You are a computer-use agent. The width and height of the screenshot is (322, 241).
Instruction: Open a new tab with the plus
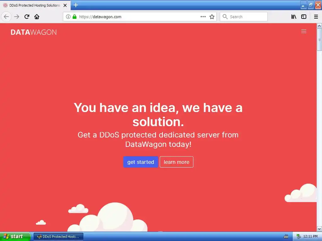point(76,5)
